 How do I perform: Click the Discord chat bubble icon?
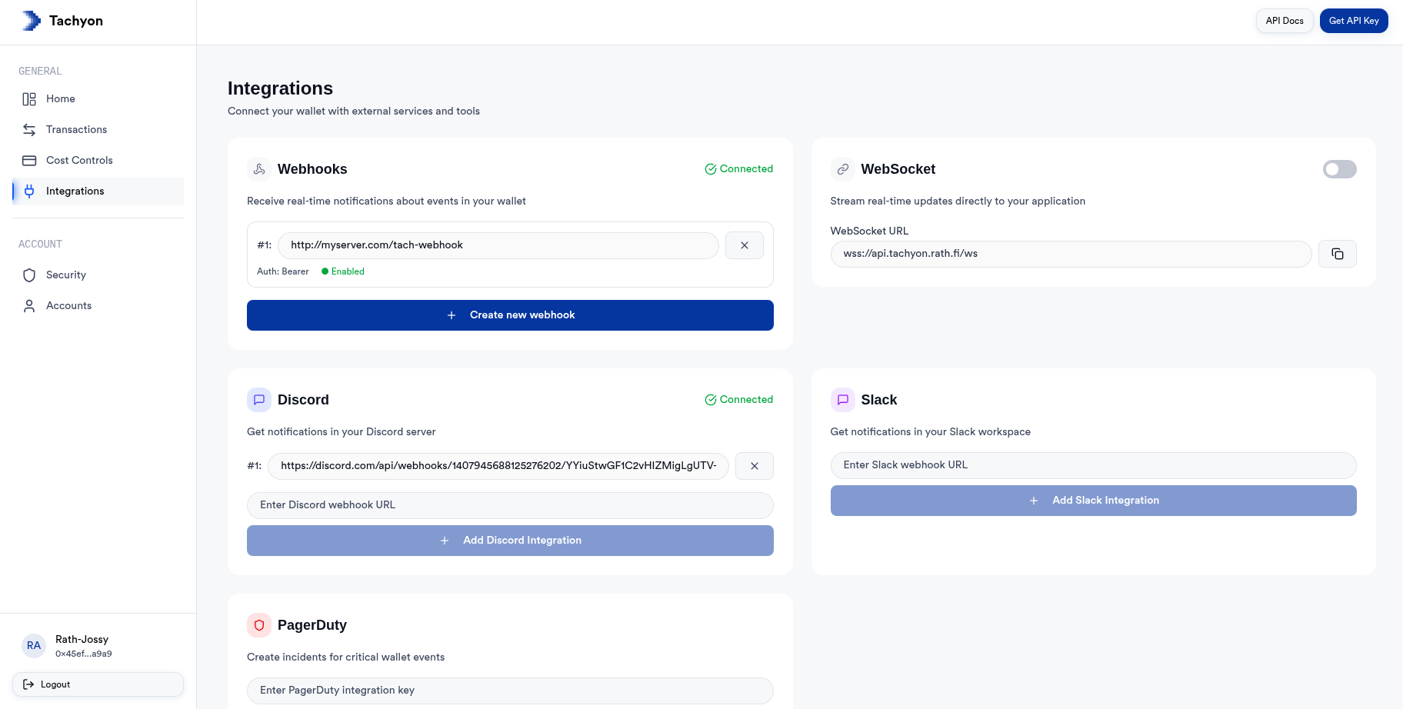(258, 399)
